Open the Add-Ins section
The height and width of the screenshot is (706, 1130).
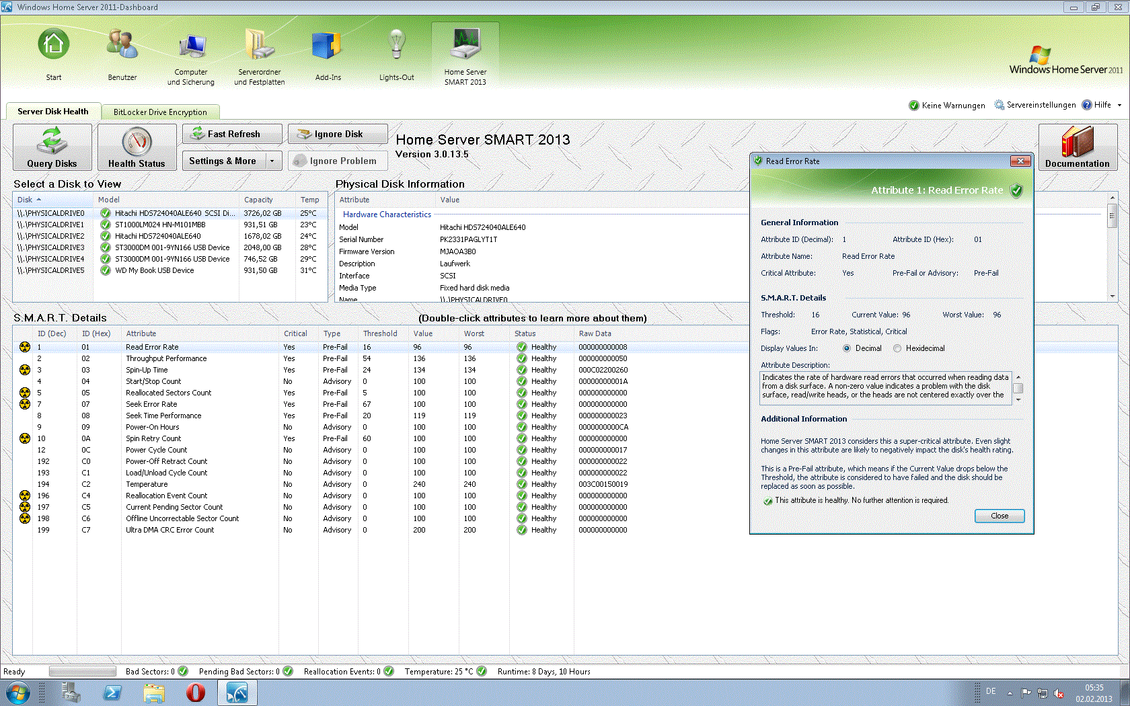point(328,55)
